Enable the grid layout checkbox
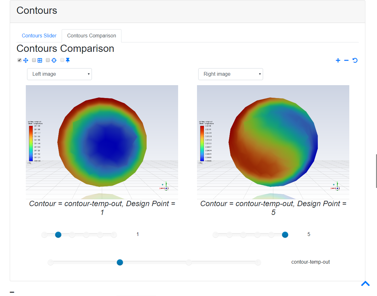 (34, 60)
